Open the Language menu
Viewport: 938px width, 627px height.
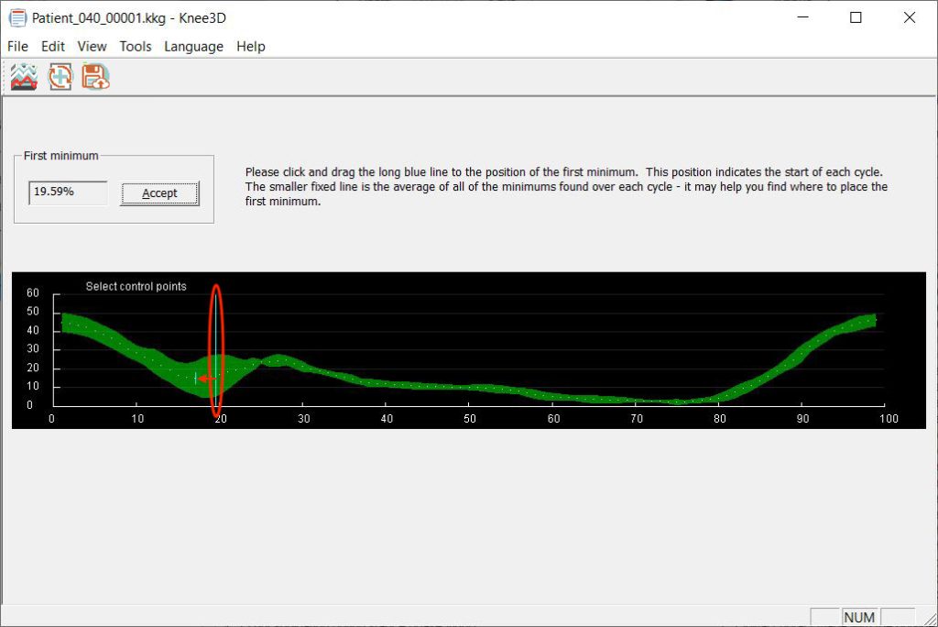pyautogui.click(x=193, y=46)
